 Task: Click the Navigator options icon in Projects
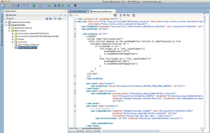(x=60, y=19)
